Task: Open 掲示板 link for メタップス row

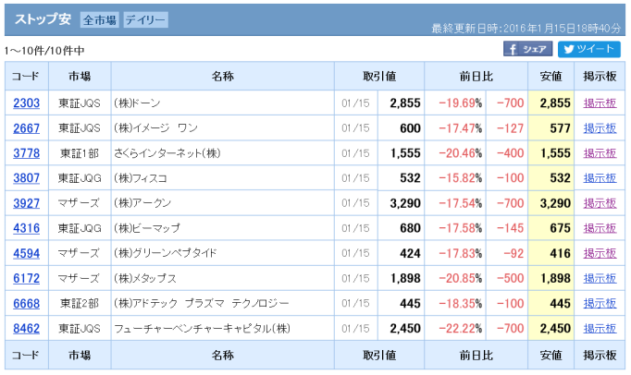Action: [x=600, y=277]
